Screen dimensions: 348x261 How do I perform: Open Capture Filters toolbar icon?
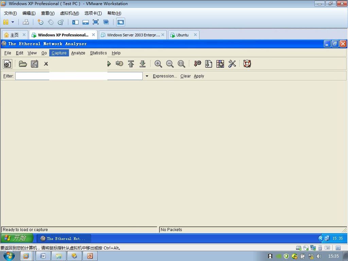point(197,64)
